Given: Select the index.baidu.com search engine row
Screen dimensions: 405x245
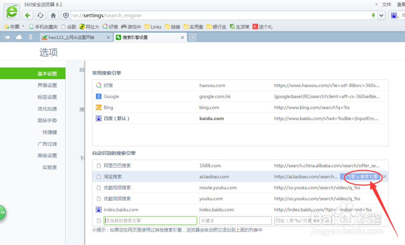Looking at the screenshot, I should tap(240, 210).
